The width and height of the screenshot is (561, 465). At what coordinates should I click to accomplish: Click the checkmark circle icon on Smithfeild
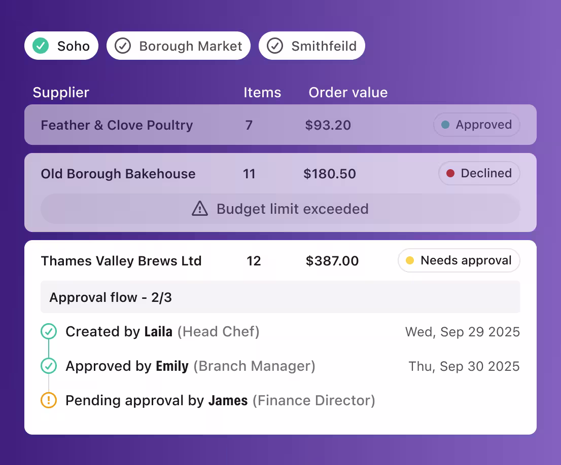point(275,46)
